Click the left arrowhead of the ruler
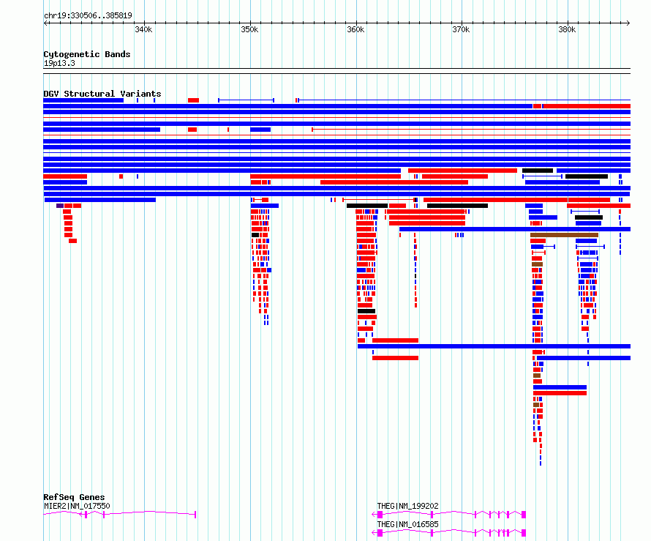This screenshot has height=541, width=651. pos(45,23)
